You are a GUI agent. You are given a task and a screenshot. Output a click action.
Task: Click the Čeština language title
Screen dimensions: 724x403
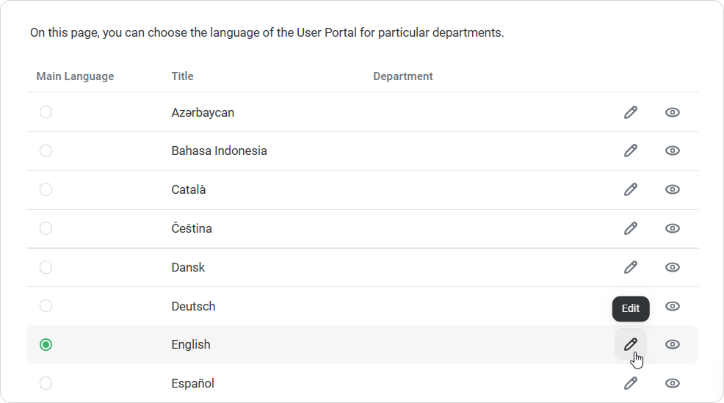point(192,228)
